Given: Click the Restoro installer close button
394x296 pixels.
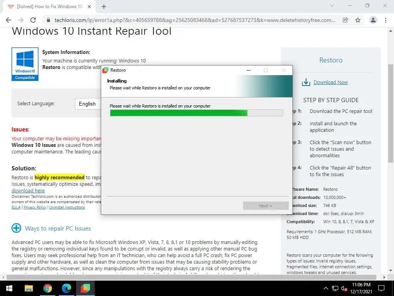Looking at the screenshot, I should (x=284, y=70).
